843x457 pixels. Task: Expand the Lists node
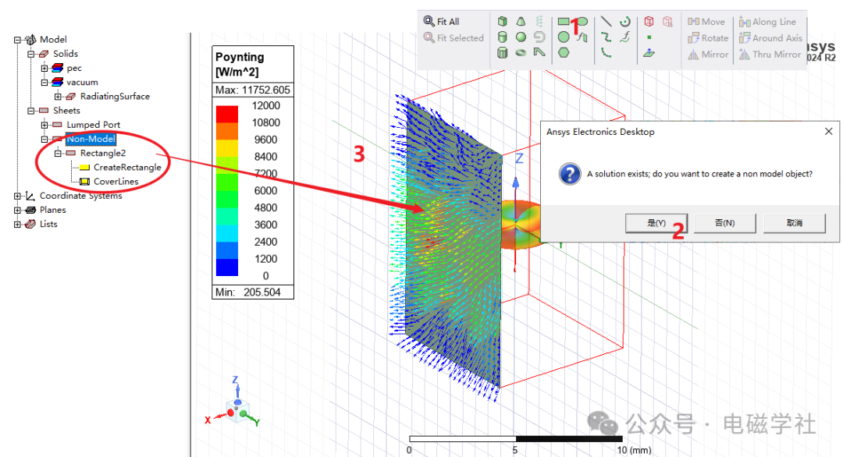[17, 225]
